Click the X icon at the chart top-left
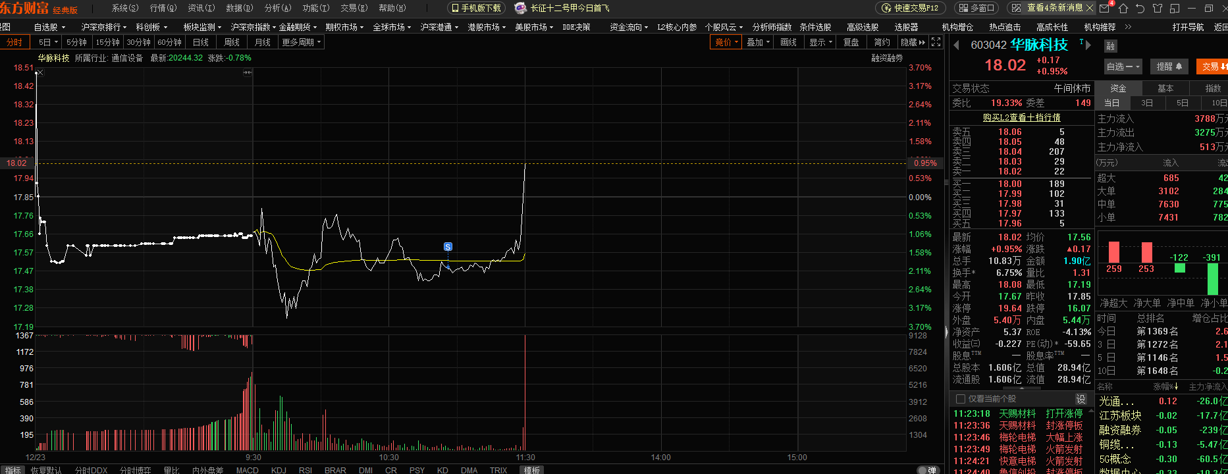Image resolution: width=1228 pixels, height=474 pixels. [x=40, y=72]
